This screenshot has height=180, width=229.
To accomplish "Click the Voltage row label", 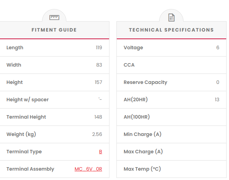I will coord(133,48).
